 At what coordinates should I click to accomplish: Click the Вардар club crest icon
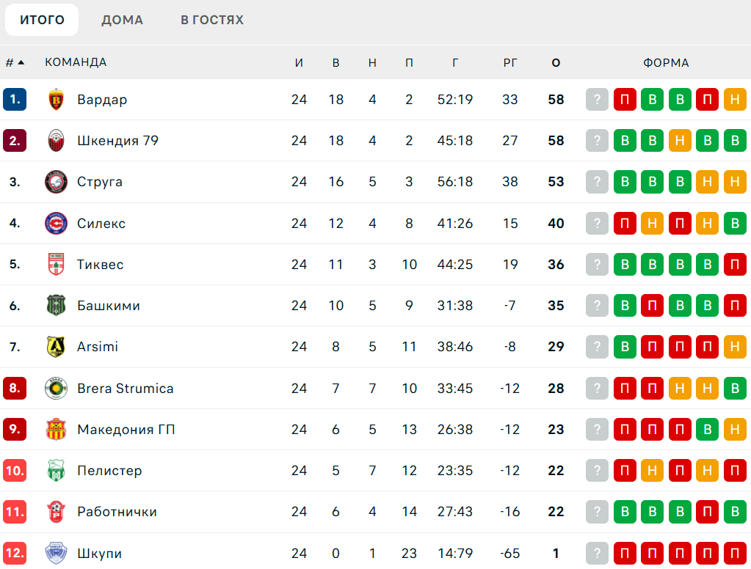[56, 100]
